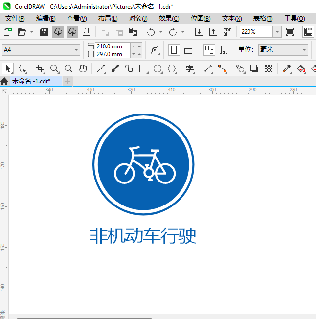Image resolution: width=316 pixels, height=319 pixels.
Task: Click the Export icon
Action: coord(213,32)
